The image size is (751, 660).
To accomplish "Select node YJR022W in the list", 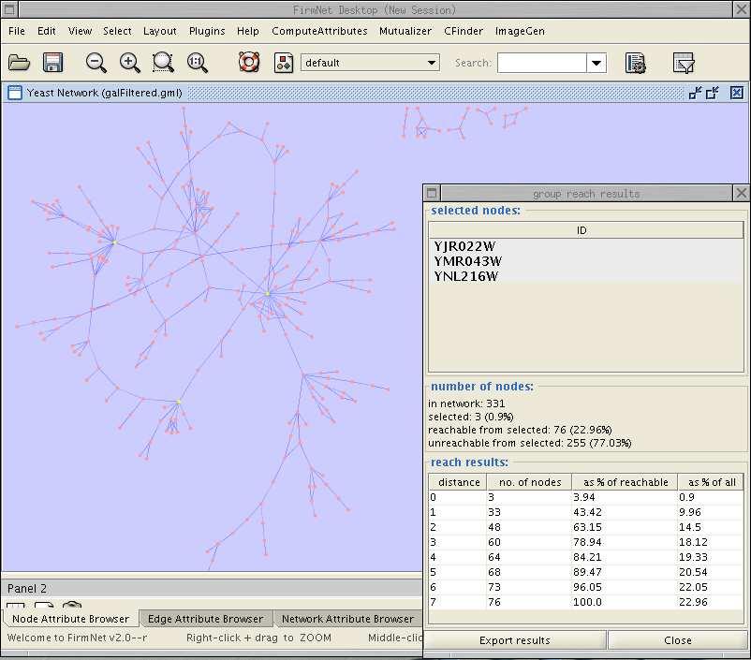I will [586, 246].
